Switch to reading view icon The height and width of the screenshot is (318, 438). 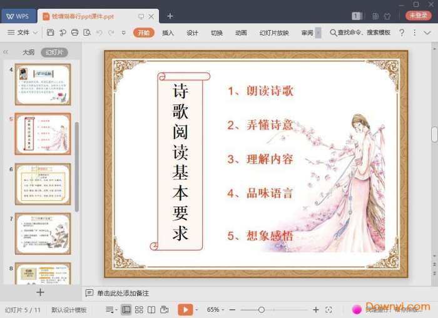pyautogui.click(x=151, y=310)
